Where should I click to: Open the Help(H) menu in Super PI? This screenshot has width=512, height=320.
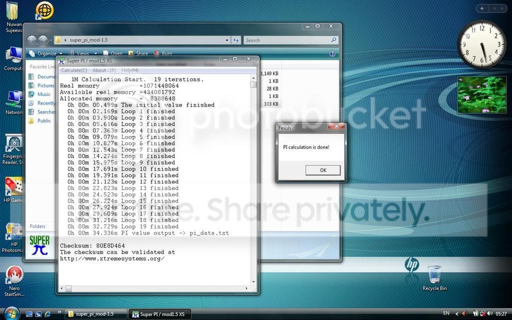[130, 70]
